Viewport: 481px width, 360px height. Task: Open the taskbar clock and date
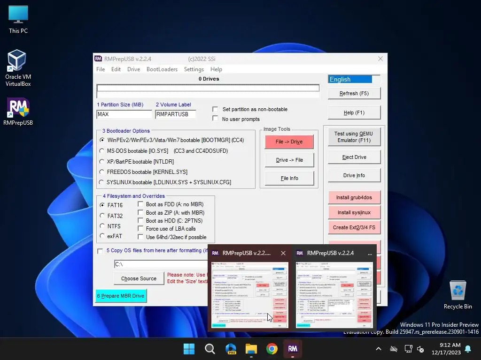(x=446, y=349)
